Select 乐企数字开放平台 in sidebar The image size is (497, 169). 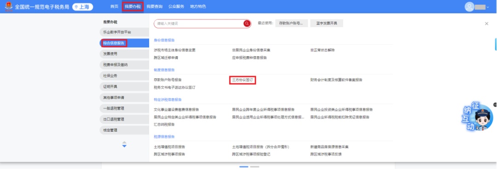pyautogui.click(x=124, y=32)
